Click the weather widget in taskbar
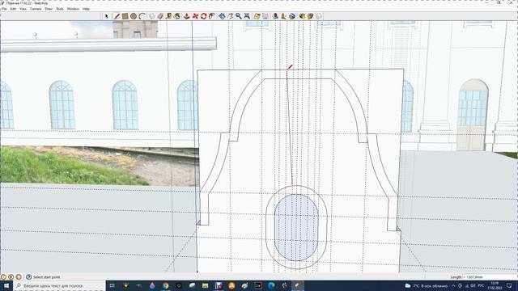 coord(426,285)
